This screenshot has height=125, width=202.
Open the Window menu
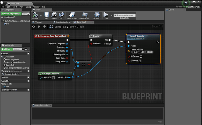click(x=36, y=7)
